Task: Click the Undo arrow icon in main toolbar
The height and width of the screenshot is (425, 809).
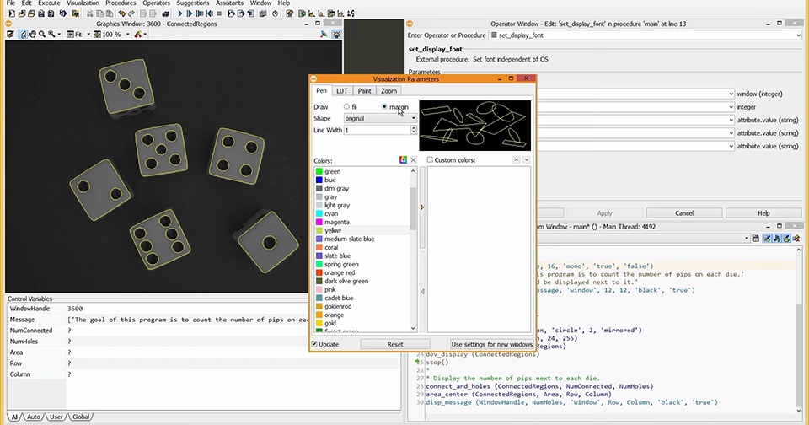Action: pyautogui.click(x=121, y=13)
